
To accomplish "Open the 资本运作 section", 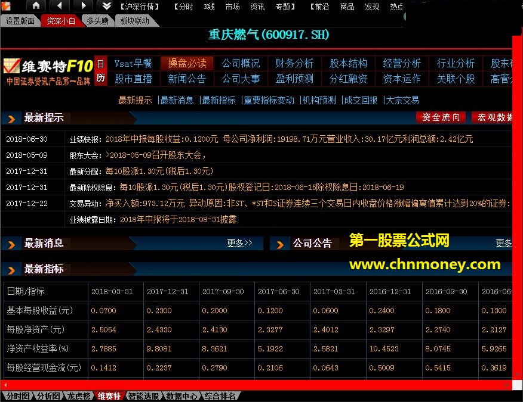I will 402,79.
